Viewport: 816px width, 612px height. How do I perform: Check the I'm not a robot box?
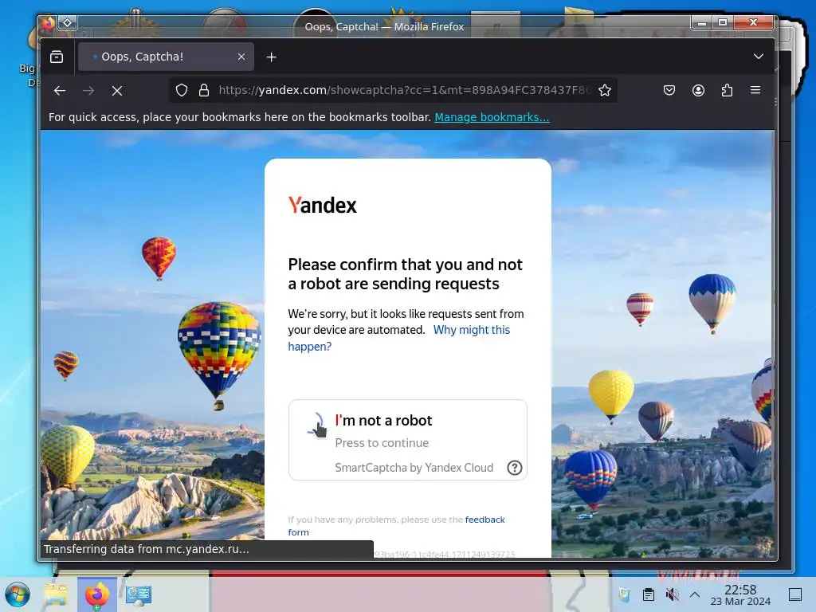click(x=317, y=426)
